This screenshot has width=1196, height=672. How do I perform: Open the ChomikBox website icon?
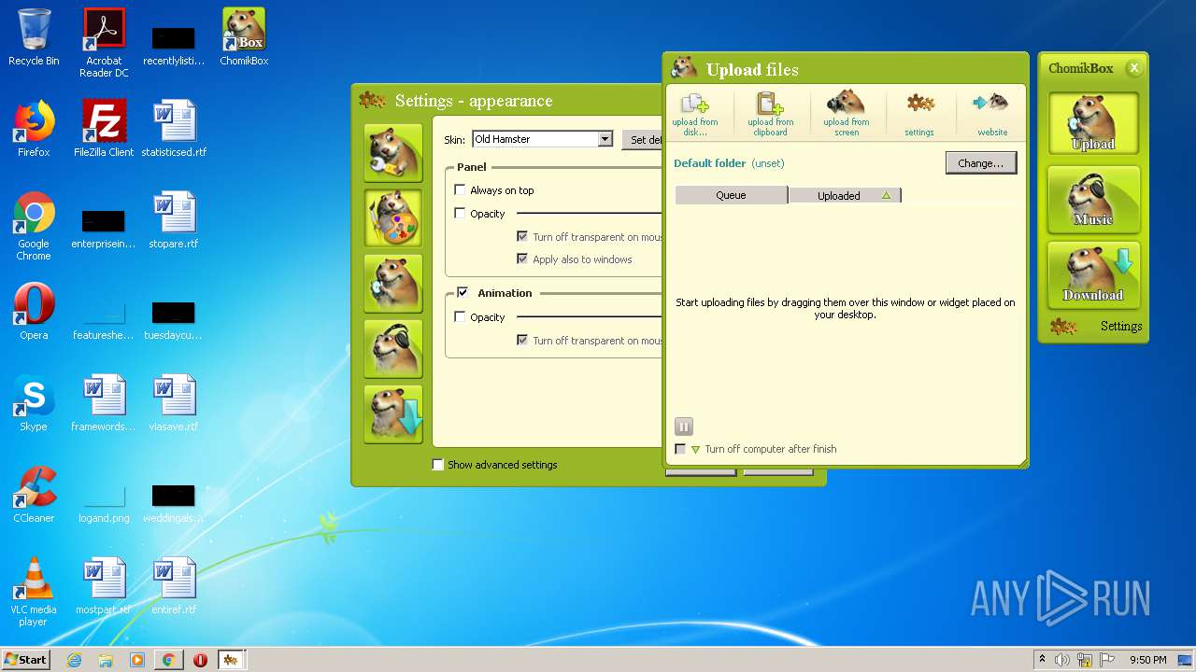point(992,114)
